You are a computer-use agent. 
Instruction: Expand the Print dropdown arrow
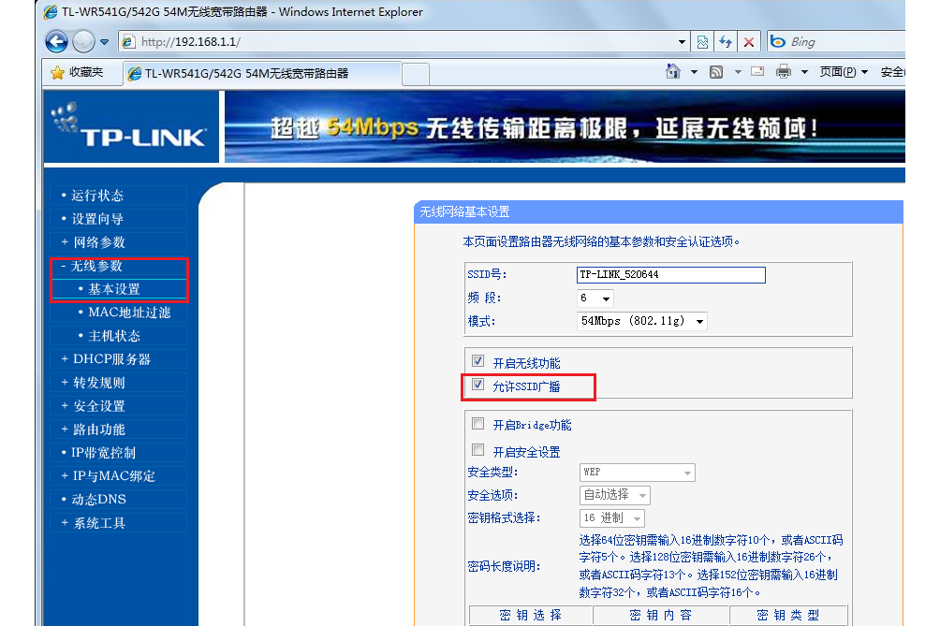804,72
